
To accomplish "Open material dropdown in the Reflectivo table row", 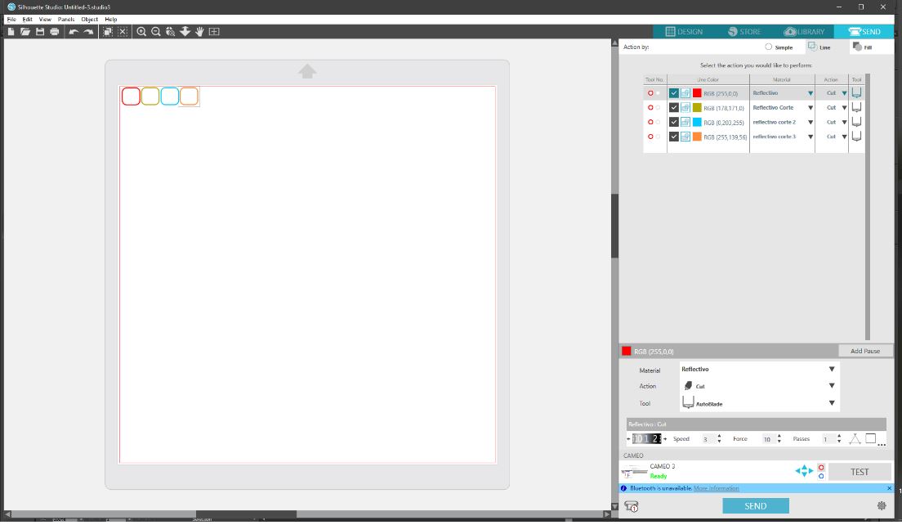I will pos(810,93).
